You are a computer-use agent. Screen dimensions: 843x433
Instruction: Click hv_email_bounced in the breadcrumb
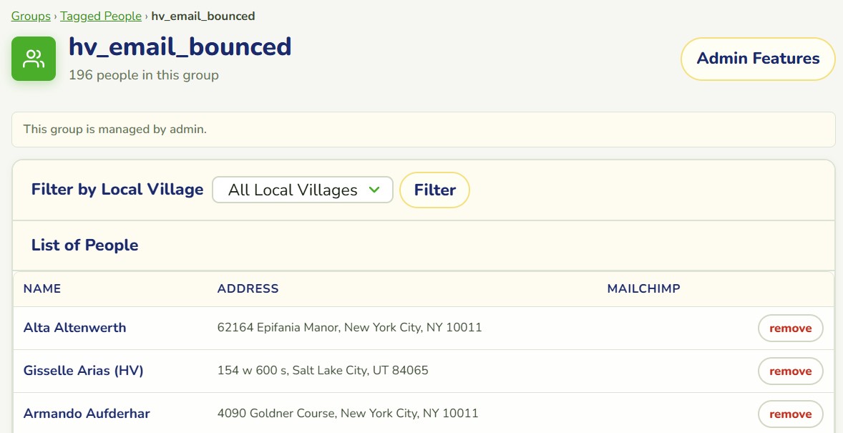(x=203, y=16)
